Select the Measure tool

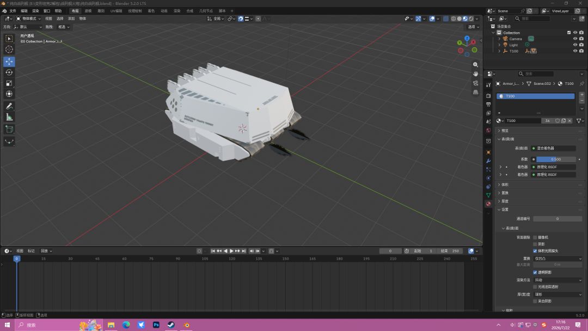tap(9, 118)
